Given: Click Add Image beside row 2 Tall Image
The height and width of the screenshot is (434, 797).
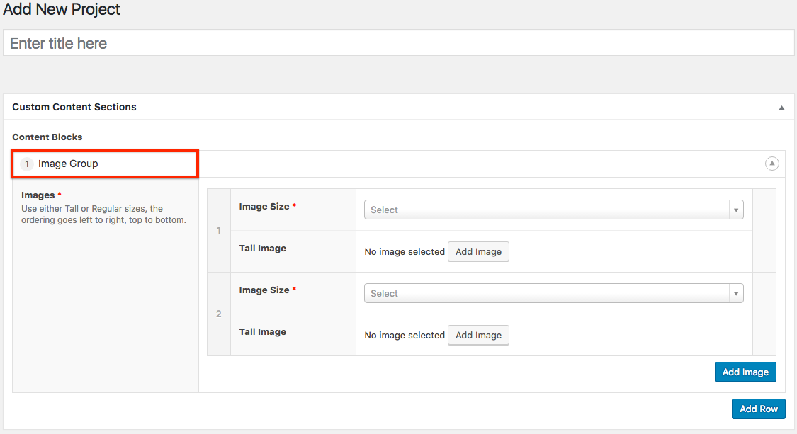Looking at the screenshot, I should point(478,335).
